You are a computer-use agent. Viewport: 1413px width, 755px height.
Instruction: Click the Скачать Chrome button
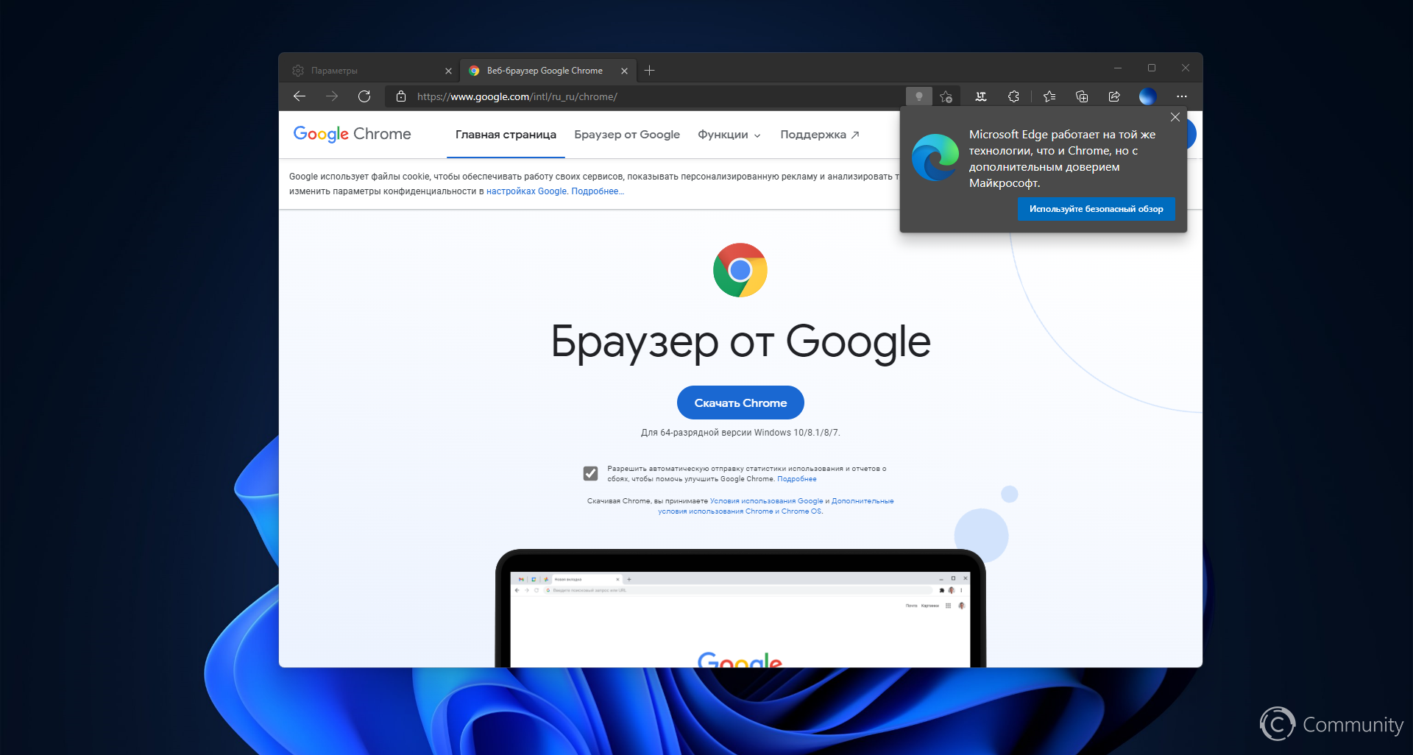pos(740,403)
